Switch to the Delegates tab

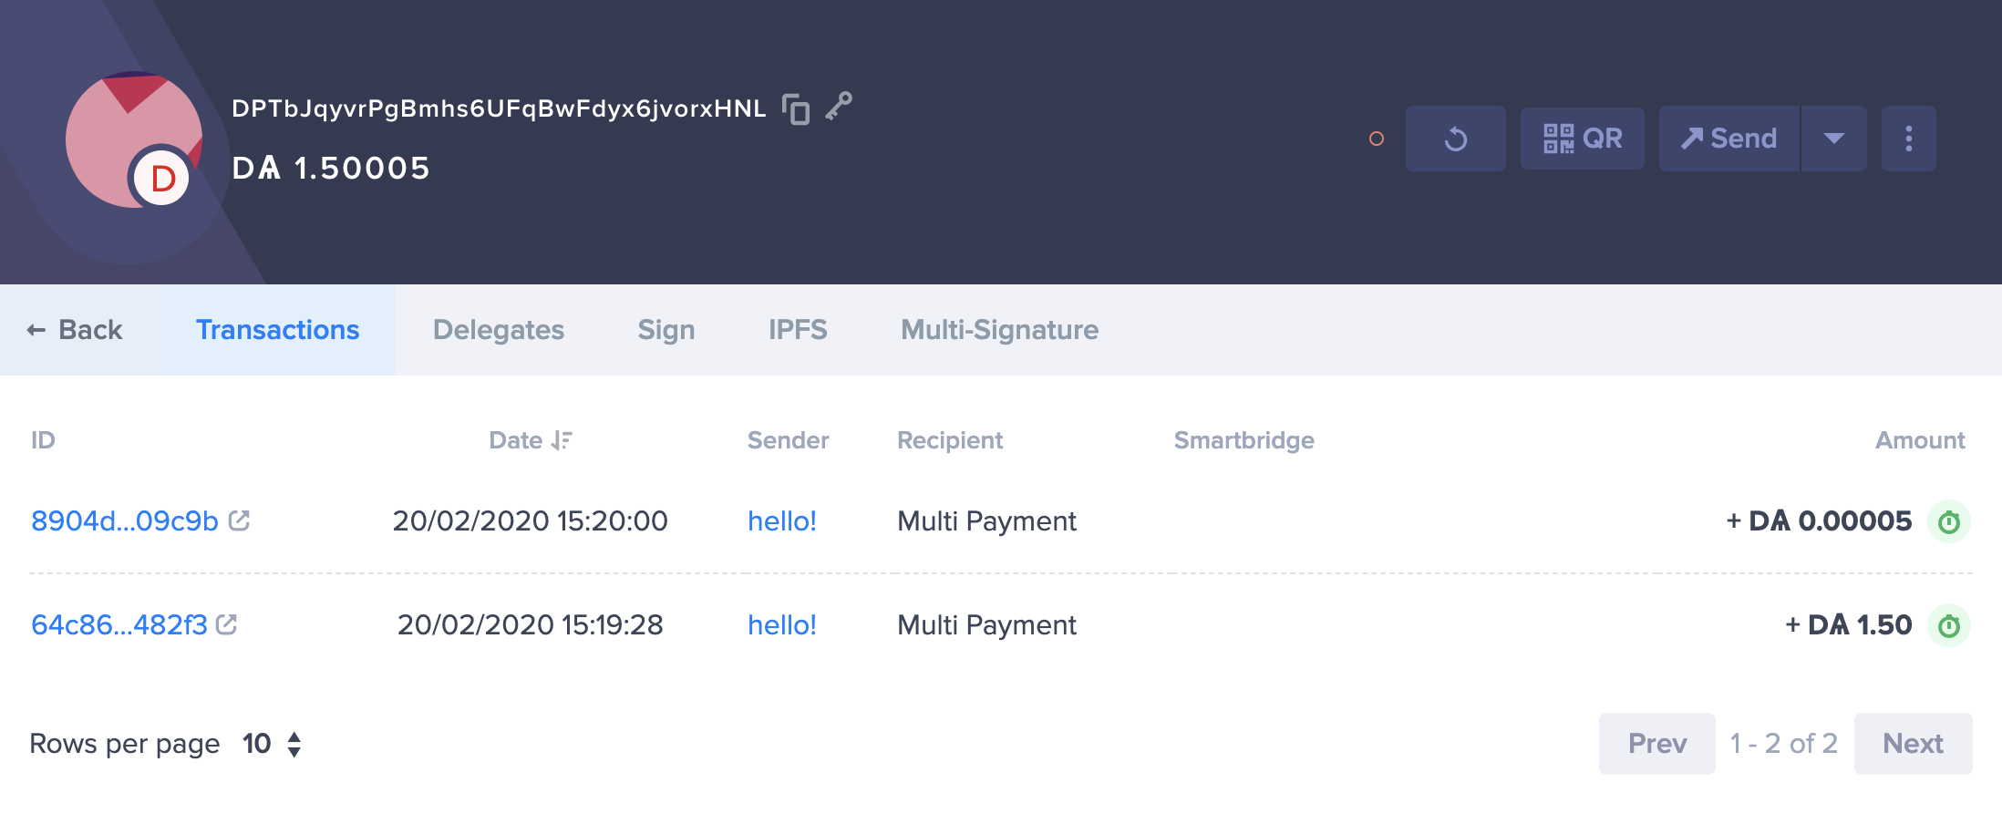click(499, 330)
